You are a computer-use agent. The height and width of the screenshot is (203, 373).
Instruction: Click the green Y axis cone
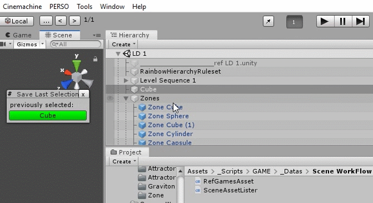tap(76, 65)
